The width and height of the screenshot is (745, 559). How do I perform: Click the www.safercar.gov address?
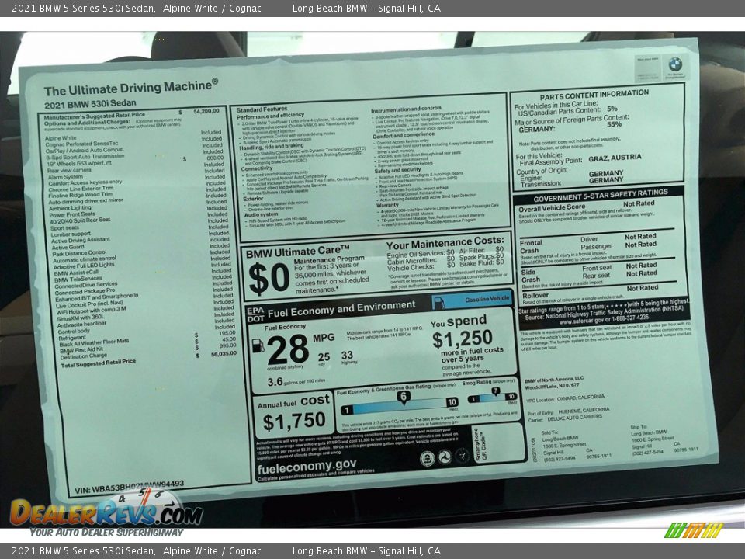pos(581,321)
